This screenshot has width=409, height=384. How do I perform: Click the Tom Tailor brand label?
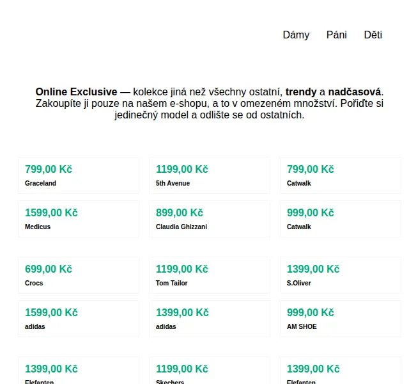[172, 283]
